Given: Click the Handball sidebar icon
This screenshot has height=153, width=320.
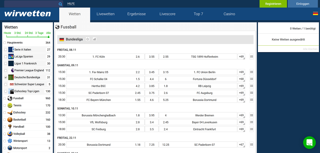Looking at the screenshot, I should point(10,127).
